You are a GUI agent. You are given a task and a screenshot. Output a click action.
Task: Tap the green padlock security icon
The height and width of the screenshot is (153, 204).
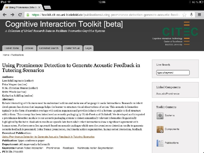tap(28, 15)
